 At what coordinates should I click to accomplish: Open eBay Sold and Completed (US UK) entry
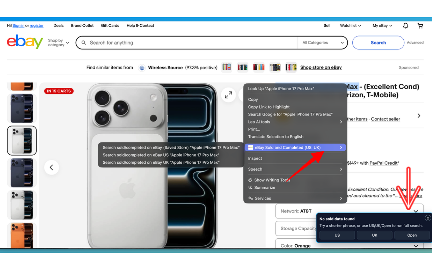coord(295,147)
